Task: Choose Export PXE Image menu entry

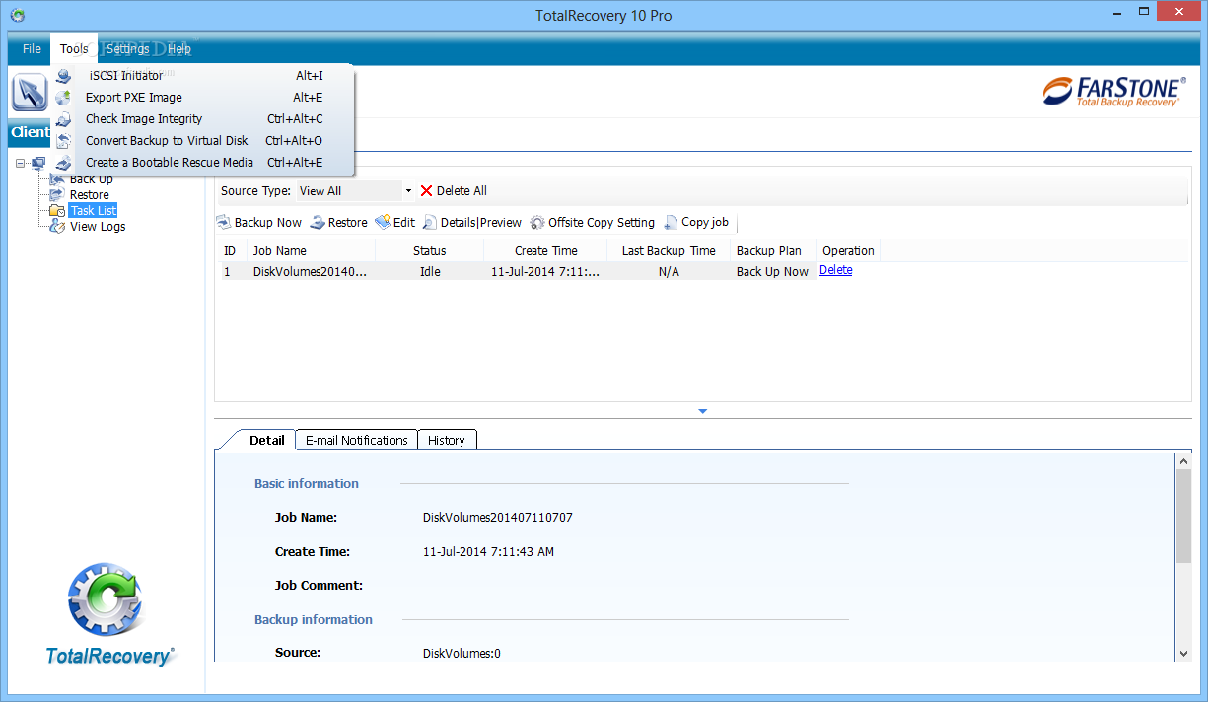Action: coord(203,98)
